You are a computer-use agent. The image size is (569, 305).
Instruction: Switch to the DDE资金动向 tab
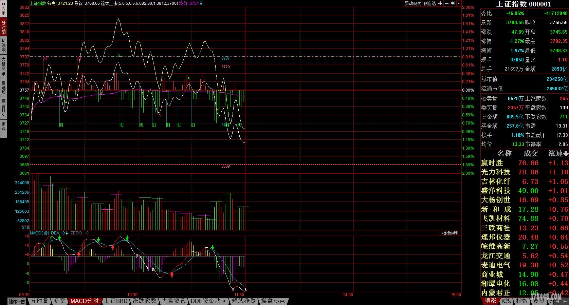pos(208,301)
